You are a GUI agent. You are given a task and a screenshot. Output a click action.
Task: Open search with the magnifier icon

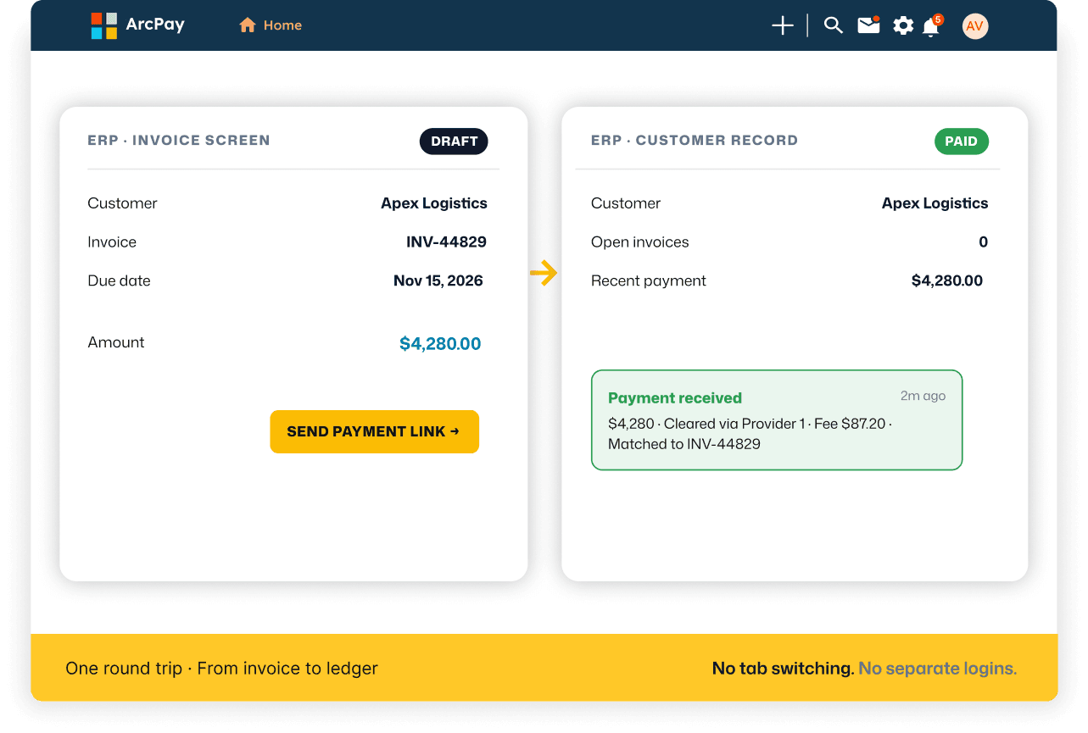834,25
